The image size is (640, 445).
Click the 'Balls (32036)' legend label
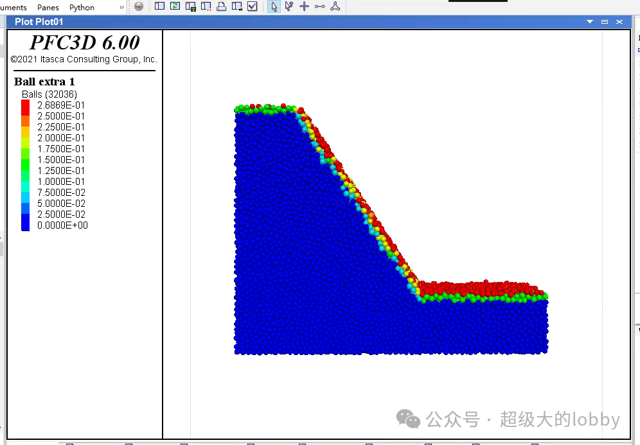pos(49,94)
